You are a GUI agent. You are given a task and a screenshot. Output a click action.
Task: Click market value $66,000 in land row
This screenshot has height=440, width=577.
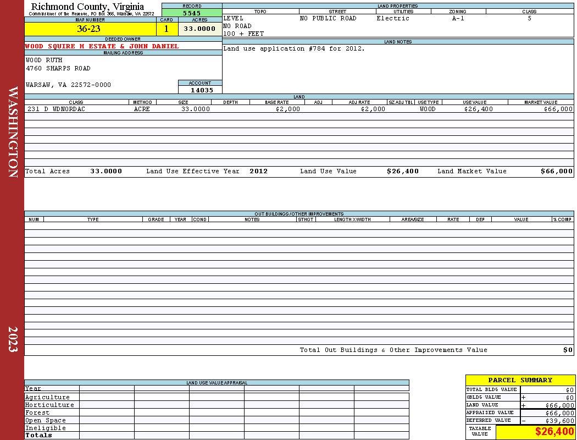[558, 109]
